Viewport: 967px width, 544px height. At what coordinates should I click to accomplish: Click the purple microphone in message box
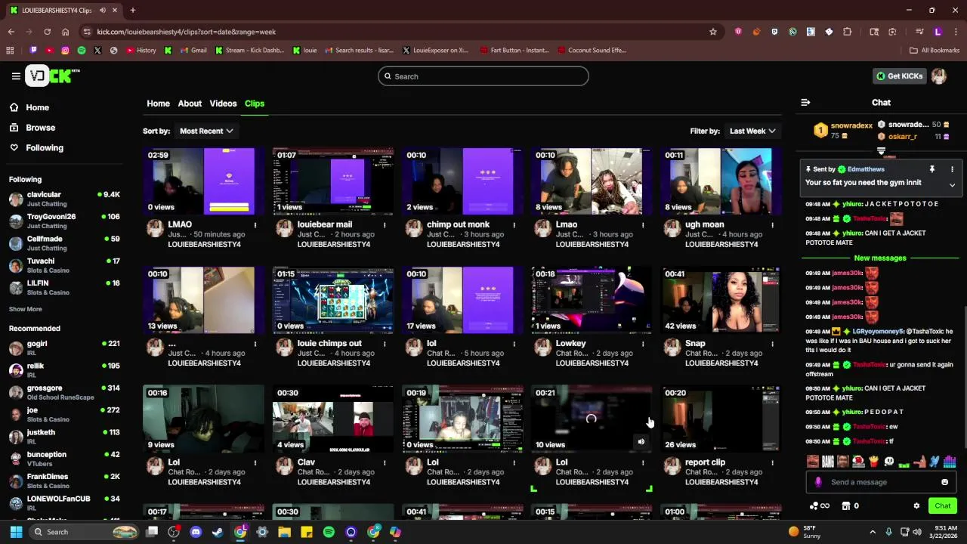pos(818,482)
